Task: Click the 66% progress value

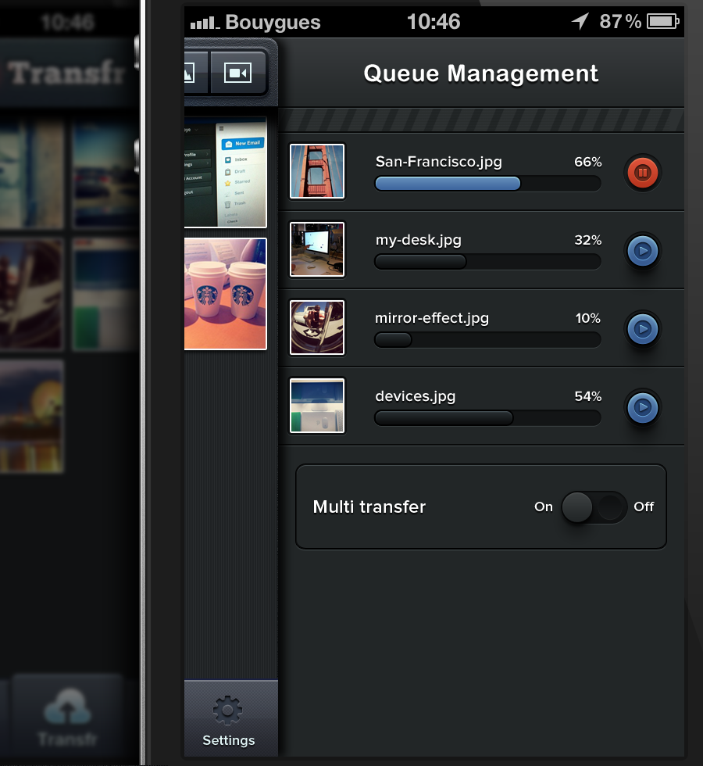Action: point(587,162)
